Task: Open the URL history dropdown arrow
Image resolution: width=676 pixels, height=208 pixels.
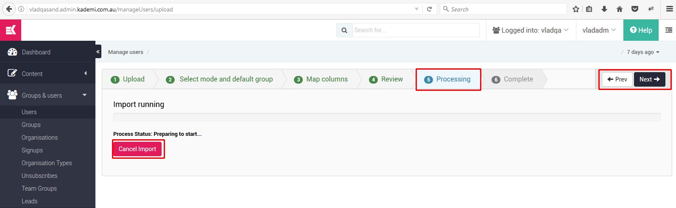Action: point(416,9)
